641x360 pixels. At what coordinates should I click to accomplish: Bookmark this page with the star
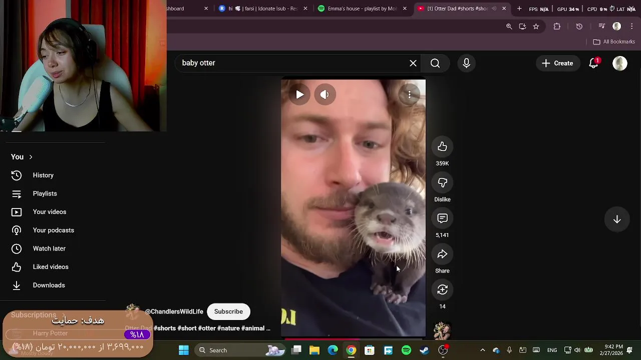[x=536, y=26]
